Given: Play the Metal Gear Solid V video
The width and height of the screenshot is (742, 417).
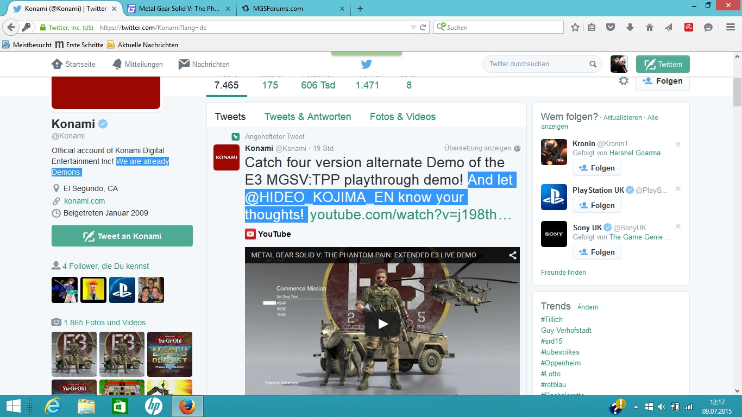Looking at the screenshot, I should coord(382,324).
